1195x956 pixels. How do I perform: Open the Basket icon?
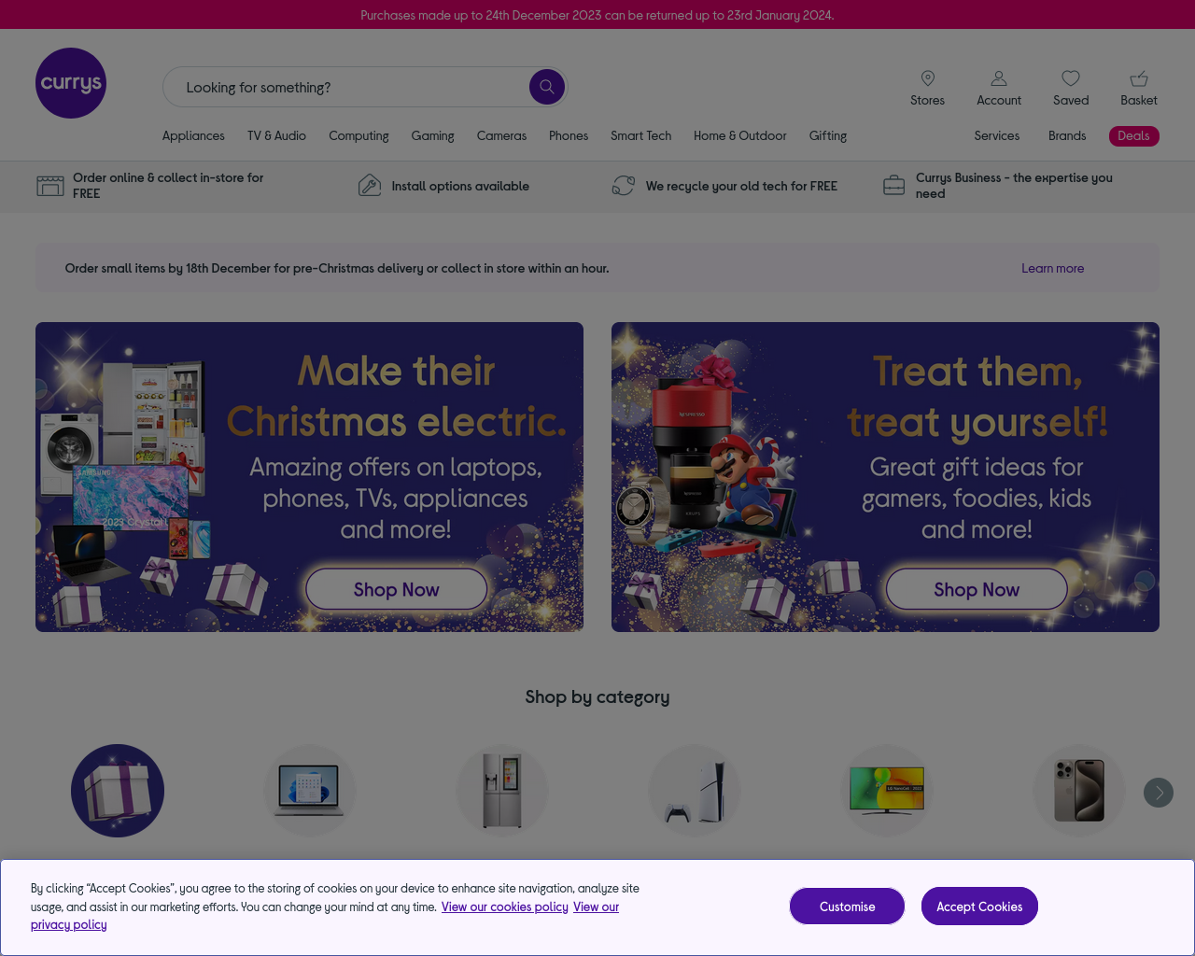coord(1139,78)
